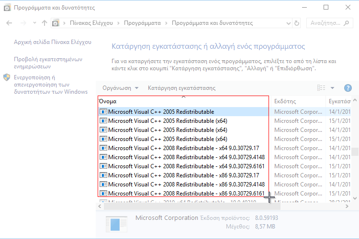Image resolution: width=359 pixels, height=239 pixels.
Task: Sort by the Εκδότης column header
Action: [298, 101]
